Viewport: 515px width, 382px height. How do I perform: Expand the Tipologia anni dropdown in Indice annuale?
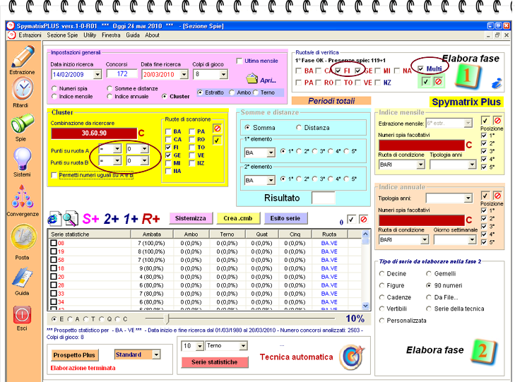(x=468, y=198)
